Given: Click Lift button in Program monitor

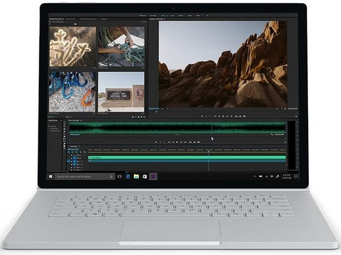Looking at the screenshot, I should tap(236, 117).
